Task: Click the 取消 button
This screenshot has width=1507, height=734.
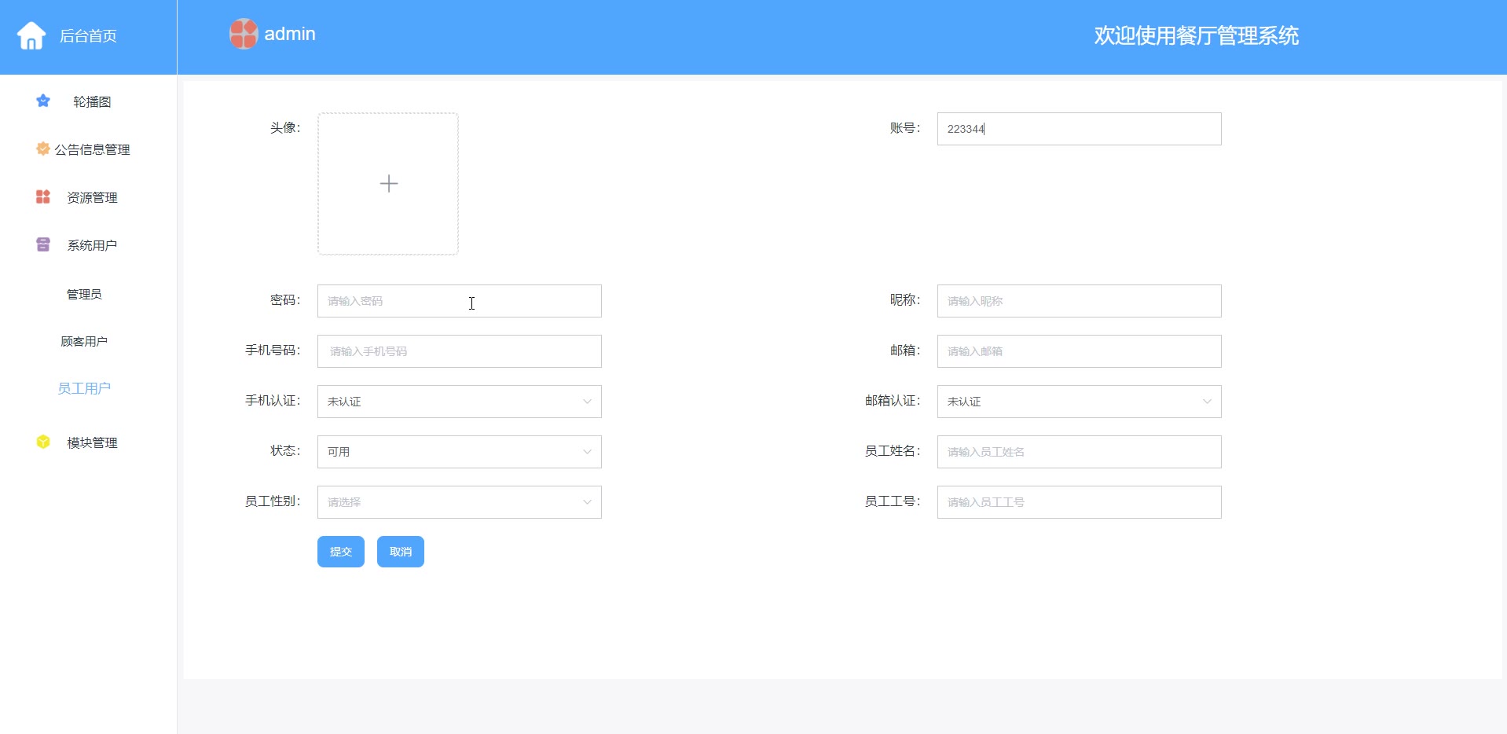Action: (x=401, y=552)
